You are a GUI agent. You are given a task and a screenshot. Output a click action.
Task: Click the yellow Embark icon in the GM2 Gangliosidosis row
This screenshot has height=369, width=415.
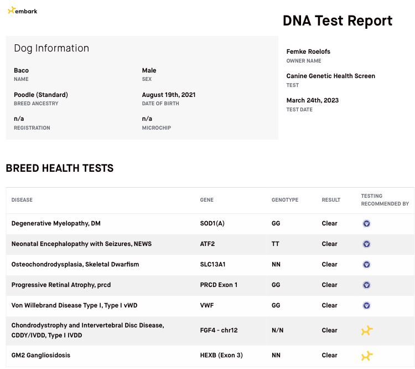click(x=367, y=356)
